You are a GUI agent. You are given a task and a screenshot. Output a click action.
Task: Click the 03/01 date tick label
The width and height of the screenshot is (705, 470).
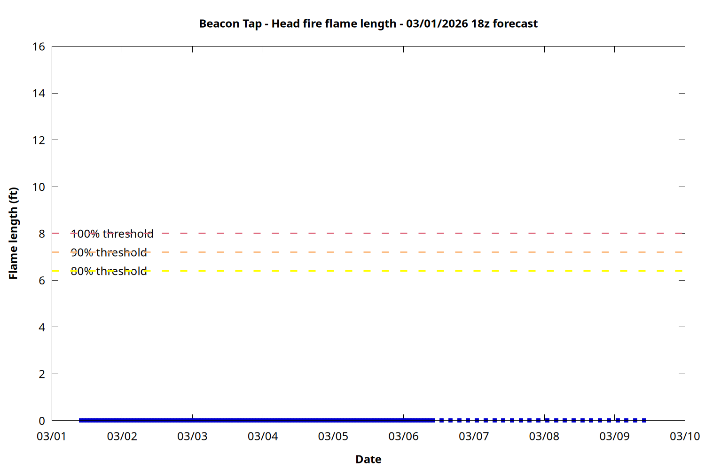pyautogui.click(x=51, y=436)
